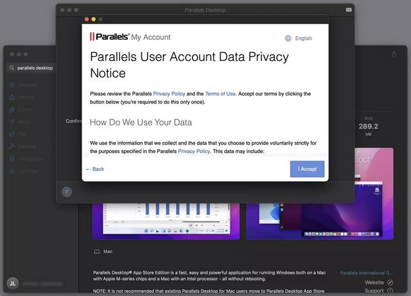Click the envelope icon in Parallels title bar
This screenshot has height=296, width=411.
(349, 10)
